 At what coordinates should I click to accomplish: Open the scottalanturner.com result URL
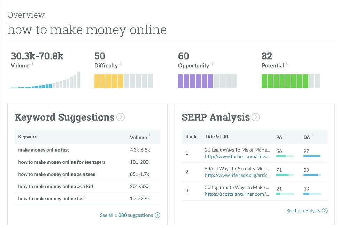pyautogui.click(x=237, y=194)
